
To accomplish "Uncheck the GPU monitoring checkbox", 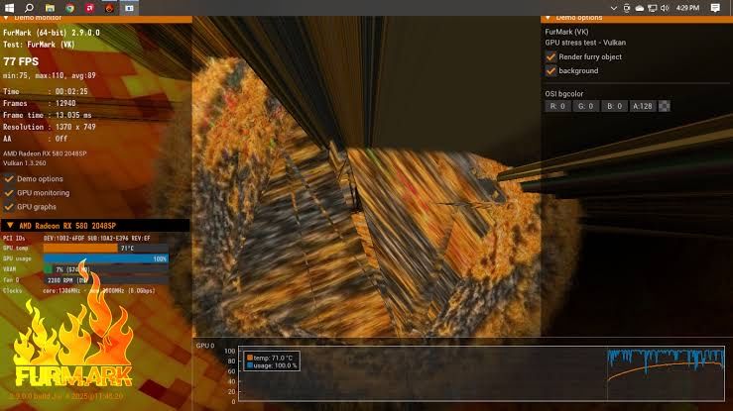I will (x=9, y=193).
